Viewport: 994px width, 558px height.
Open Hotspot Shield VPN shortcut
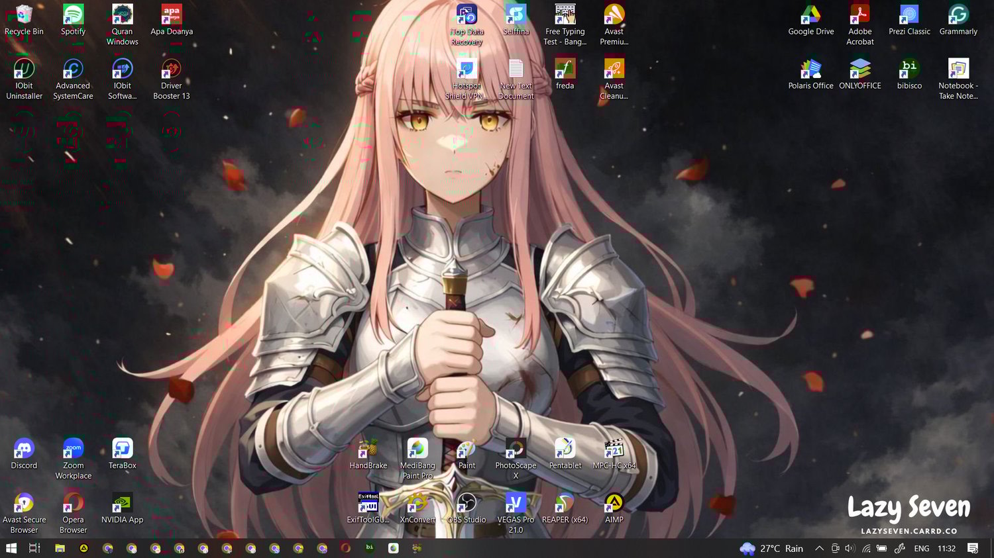pos(467,79)
